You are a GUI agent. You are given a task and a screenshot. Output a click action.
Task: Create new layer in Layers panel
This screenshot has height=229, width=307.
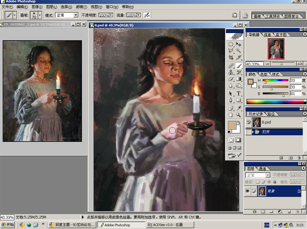pos(289,212)
